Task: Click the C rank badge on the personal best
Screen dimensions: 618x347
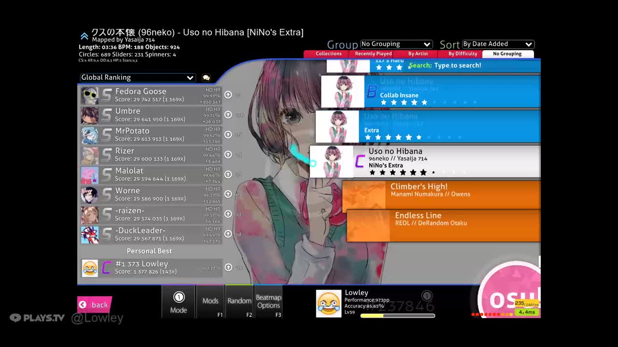Action: [x=107, y=267]
